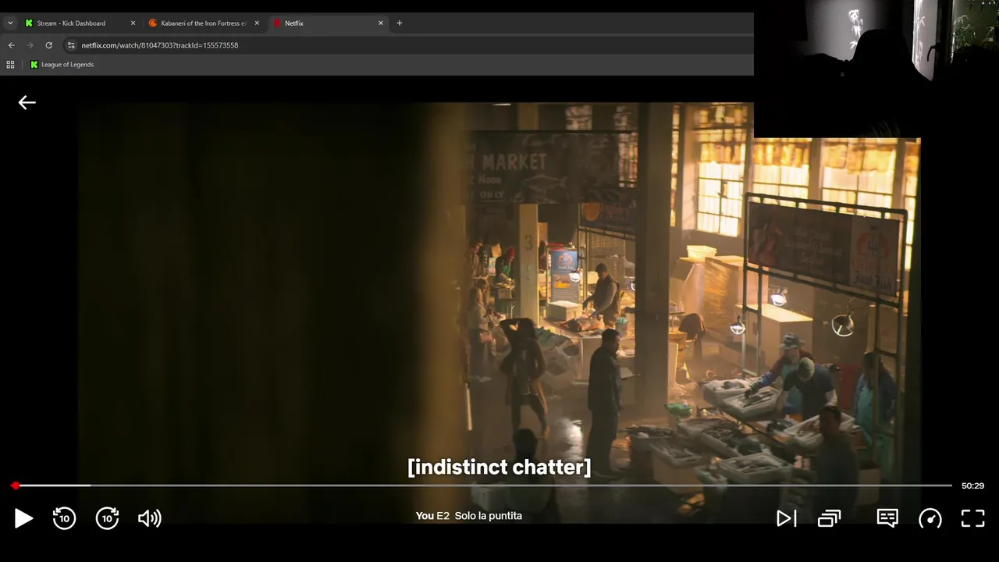View site information icon

tap(71, 45)
